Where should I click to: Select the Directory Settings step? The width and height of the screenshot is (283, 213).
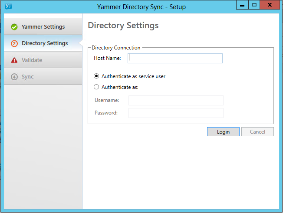click(43, 43)
